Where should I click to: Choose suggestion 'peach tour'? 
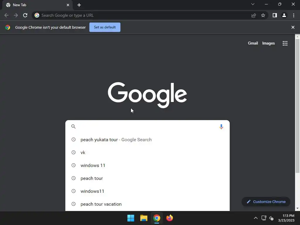(147, 178)
